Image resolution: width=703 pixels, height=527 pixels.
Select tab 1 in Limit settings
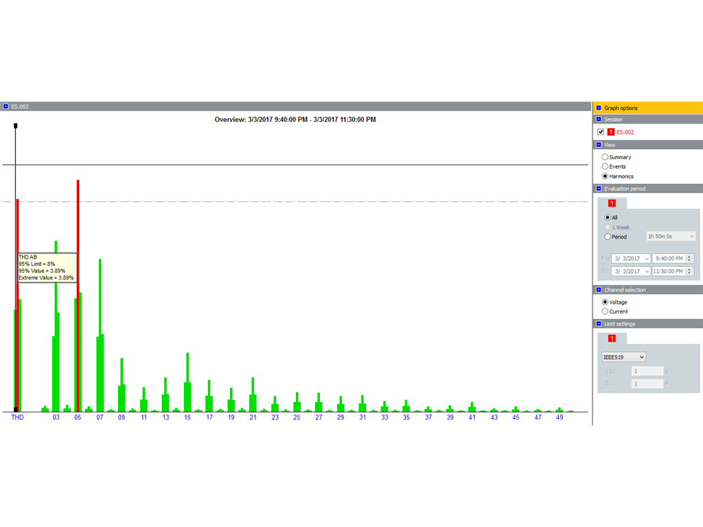click(612, 338)
